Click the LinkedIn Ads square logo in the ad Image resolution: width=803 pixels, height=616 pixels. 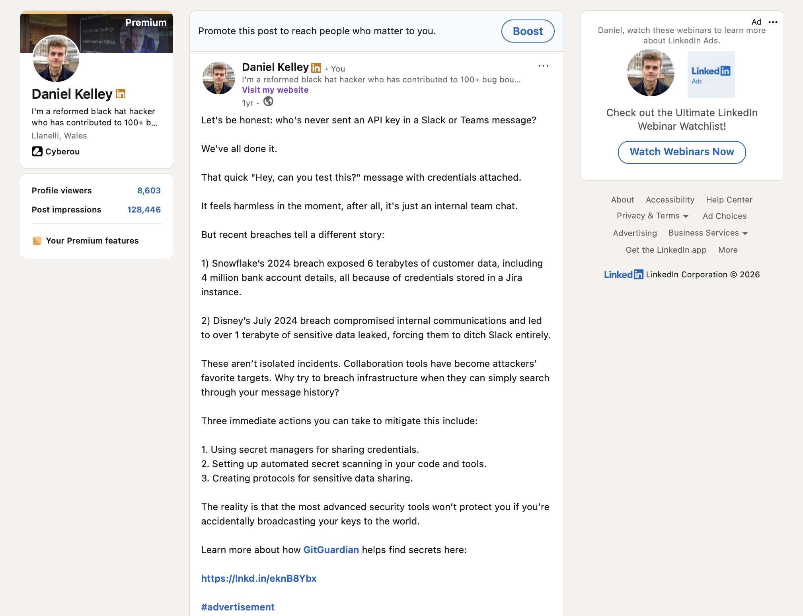(711, 74)
